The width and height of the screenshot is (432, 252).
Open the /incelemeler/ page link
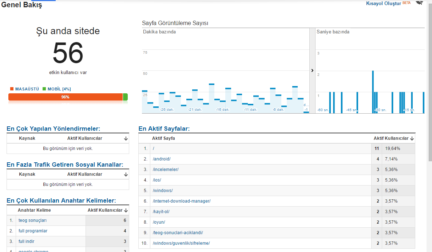tap(166, 170)
